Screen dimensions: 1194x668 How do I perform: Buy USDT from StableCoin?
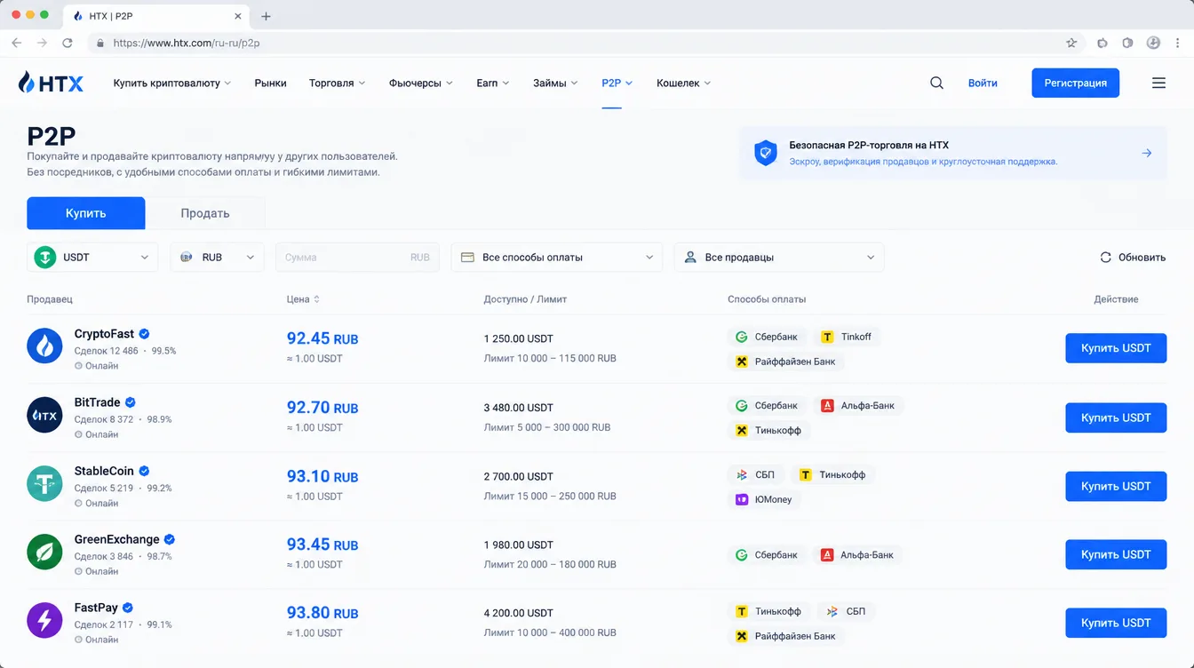[1116, 486]
